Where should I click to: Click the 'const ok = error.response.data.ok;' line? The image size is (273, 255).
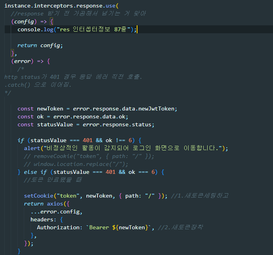pos(73,116)
